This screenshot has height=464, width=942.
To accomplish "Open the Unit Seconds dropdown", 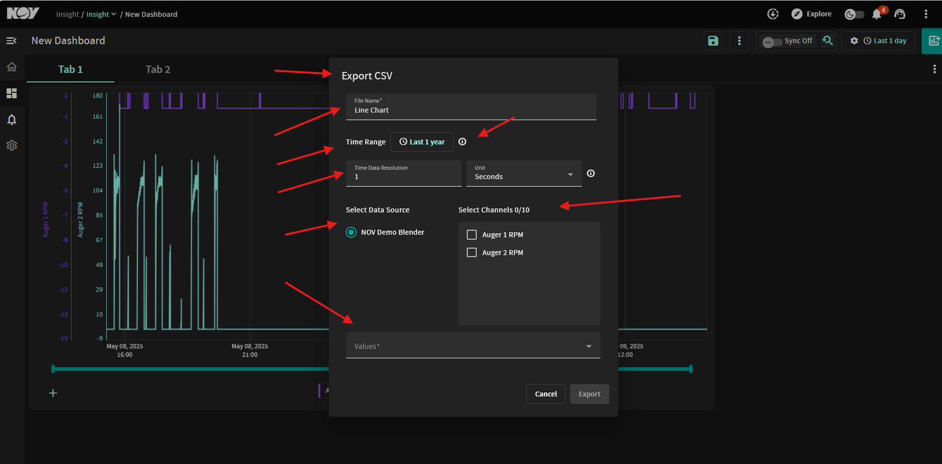I will pos(524,173).
